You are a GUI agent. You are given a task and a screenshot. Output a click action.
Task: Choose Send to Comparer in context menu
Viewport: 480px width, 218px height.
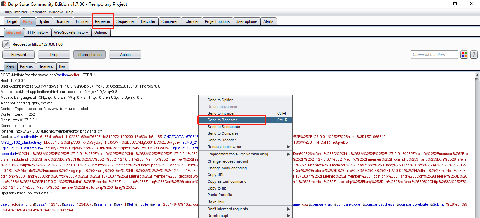[245, 133]
